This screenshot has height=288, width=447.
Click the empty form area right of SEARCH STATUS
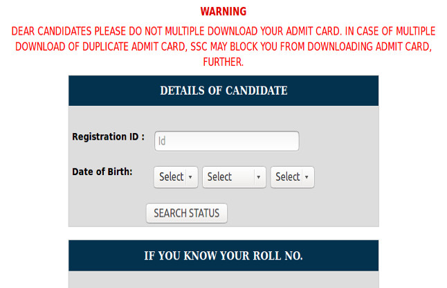[304, 213]
